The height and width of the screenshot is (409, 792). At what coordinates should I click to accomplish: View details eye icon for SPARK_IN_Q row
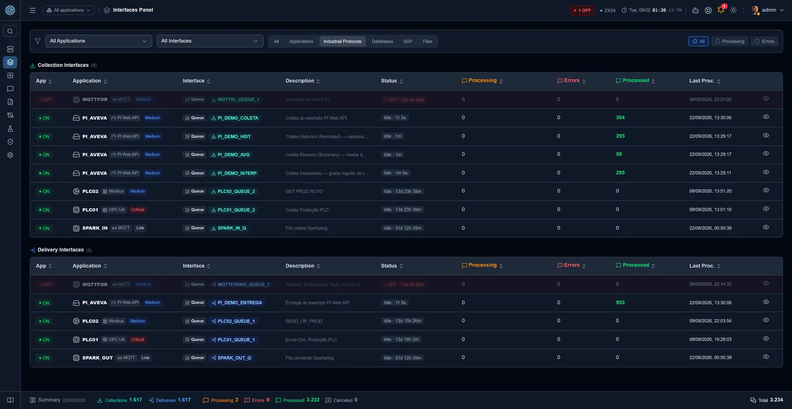pos(766,227)
